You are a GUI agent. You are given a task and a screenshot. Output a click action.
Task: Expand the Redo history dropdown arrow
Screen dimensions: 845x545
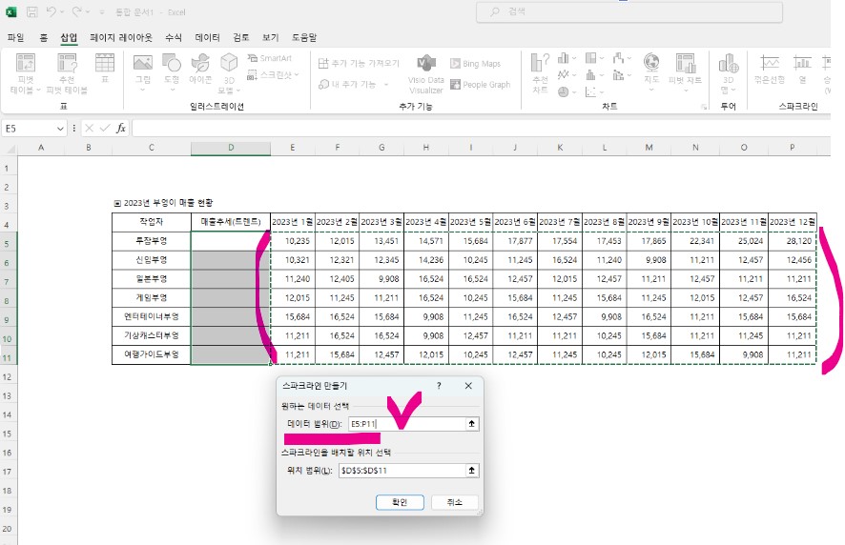point(88,11)
